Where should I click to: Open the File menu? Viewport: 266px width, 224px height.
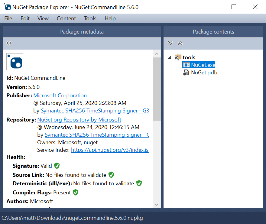point(8,18)
